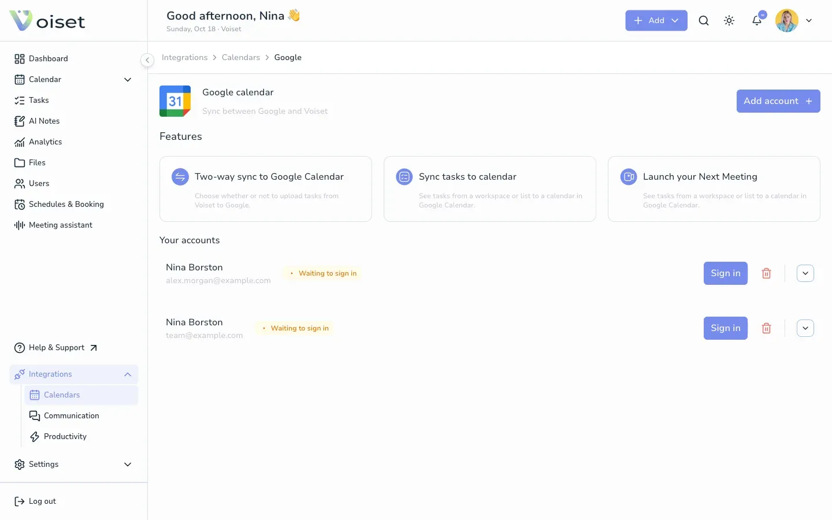This screenshot has height=520, width=832.
Task: Click the alex.morgan@example.com email text
Action: [x=218, y=281]
